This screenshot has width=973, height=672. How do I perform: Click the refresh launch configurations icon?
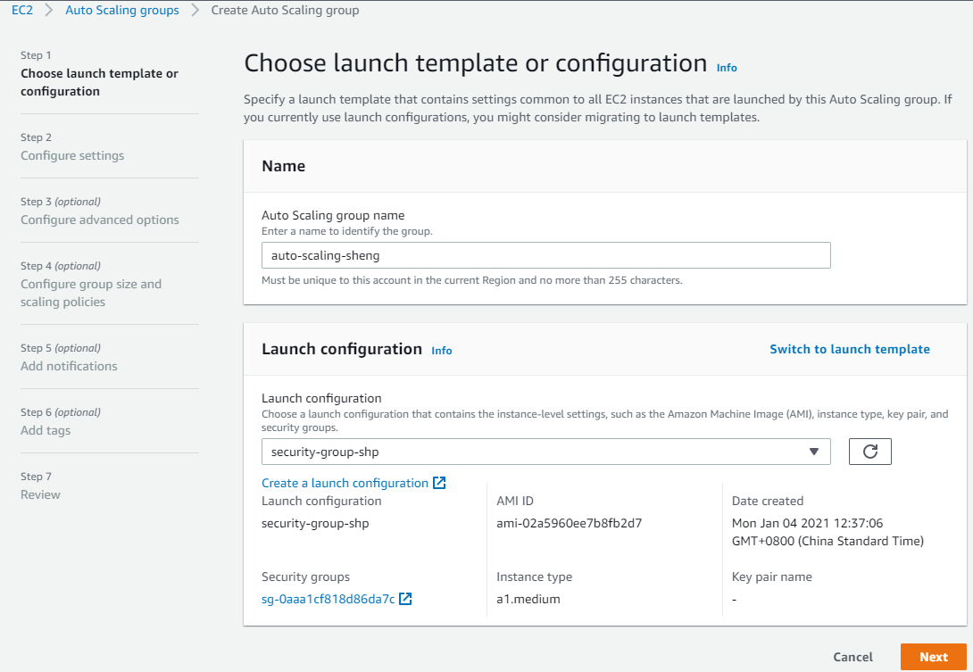click(870, 452)
